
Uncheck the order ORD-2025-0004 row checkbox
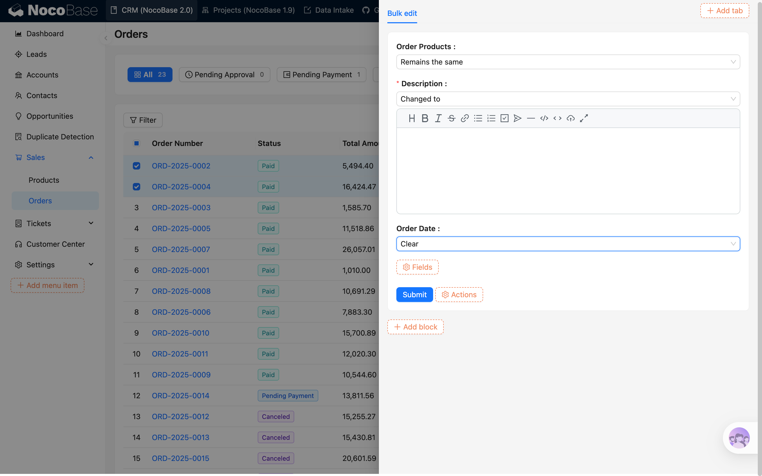136,187
